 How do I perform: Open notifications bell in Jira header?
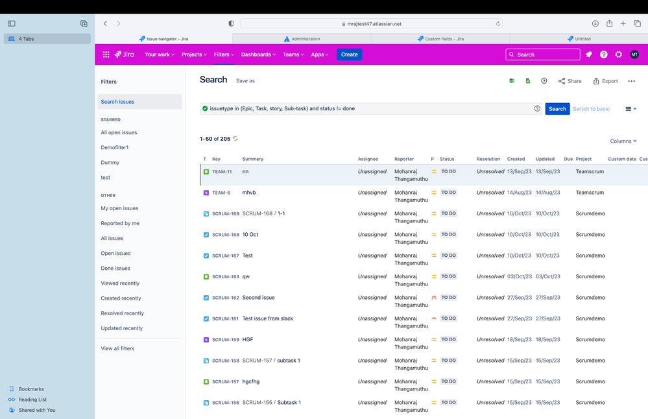[588, 54]
